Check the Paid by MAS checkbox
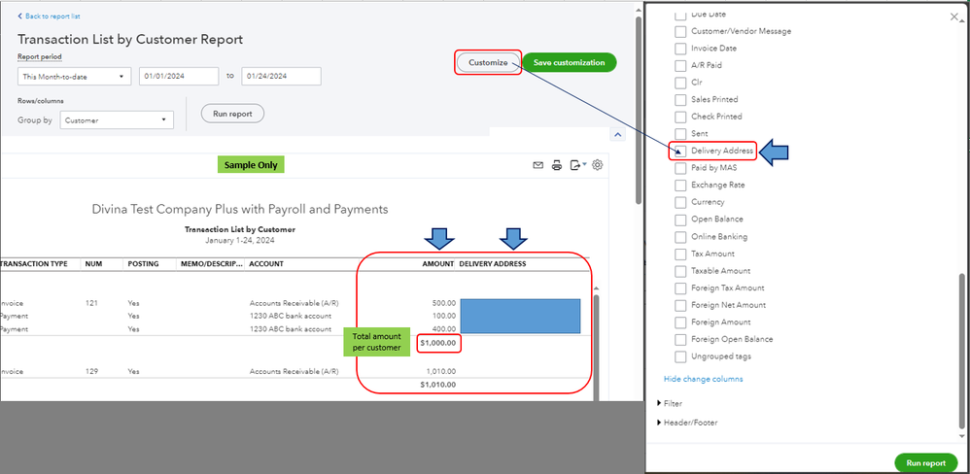This screenshot has height=474, width=970. (680, 168)
